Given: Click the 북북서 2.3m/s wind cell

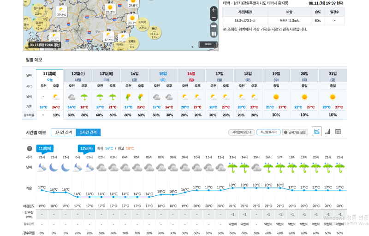Looking at the screenshot, I should point(290,20).
